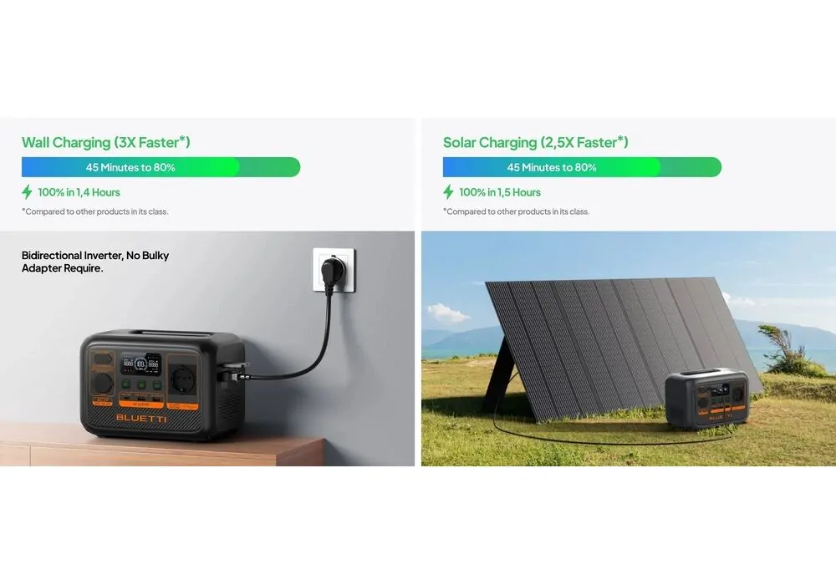Click the Wall Charging (3X Faster*) heading
This screenshot has width=836, height=585.
click(105, 142)
